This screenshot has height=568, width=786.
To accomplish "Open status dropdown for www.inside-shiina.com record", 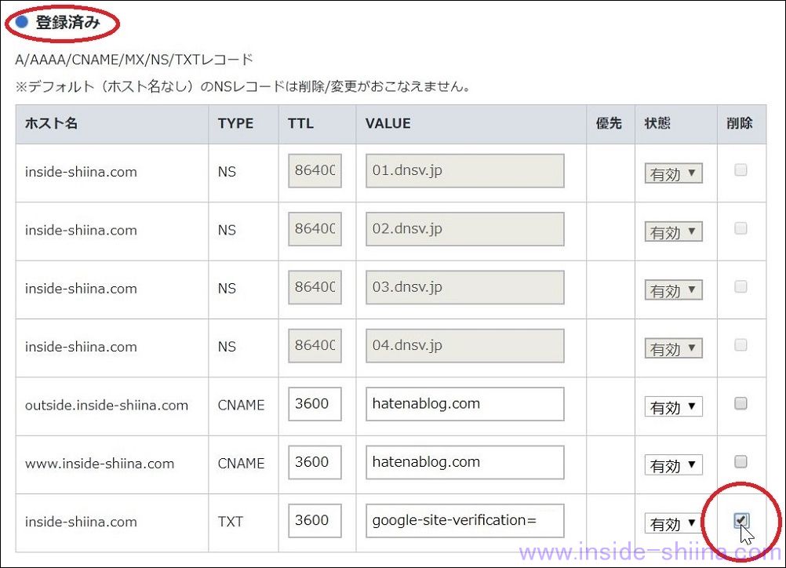I will pos(672,465).
